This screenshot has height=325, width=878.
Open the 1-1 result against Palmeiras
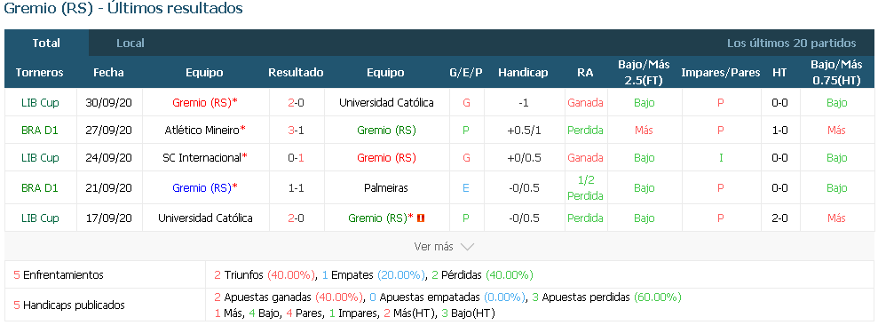pyautogui.click(x=296, y=187)
